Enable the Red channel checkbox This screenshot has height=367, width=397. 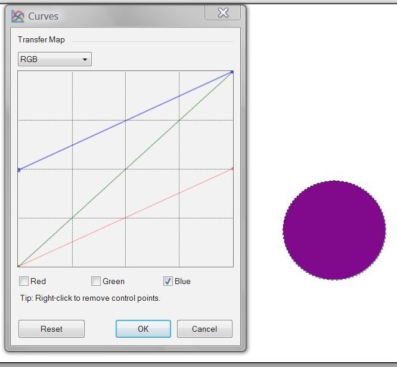click(x=24, y=281)
